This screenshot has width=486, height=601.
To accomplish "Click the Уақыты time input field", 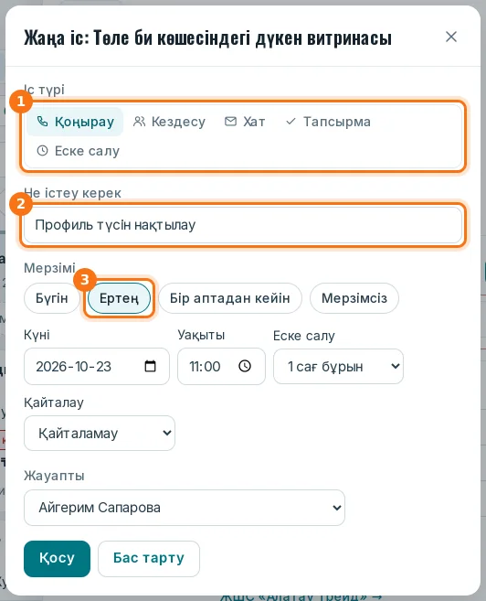I will click(221, 367).
